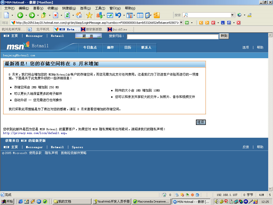Click the speaker volume icon in the system tray
This screenshot has height=205, width=273.
tap(216, 202)
